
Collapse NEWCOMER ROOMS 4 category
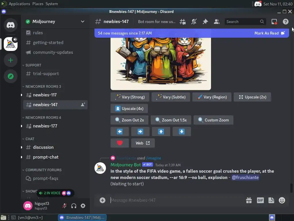click(x=42, y=118)
